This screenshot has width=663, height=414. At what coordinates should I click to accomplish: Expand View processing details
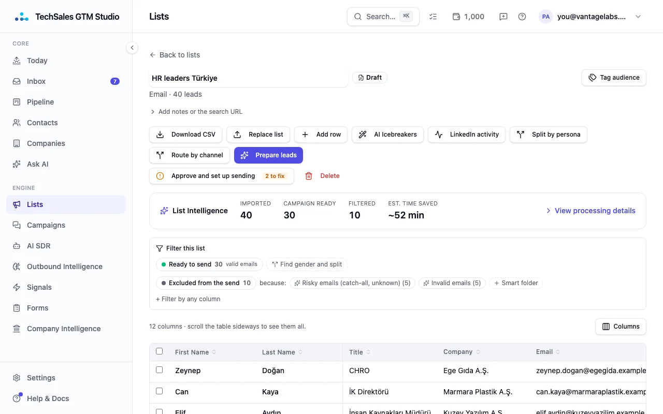coord(590,211)
